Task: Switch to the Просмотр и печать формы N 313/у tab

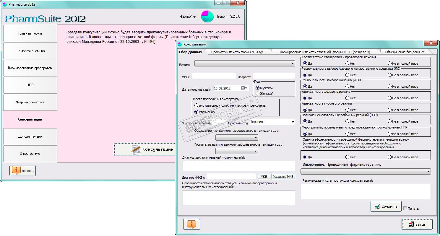Action: coord(237,52)
